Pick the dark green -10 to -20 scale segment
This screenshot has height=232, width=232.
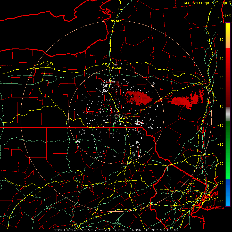pyautogui.click(x=228, y=130)
